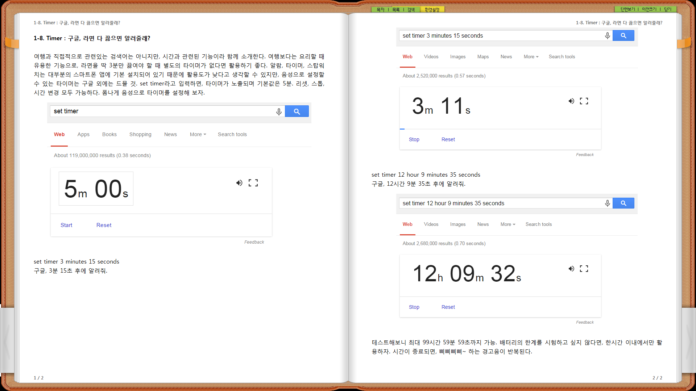This screenshot has height=391, width=696.
Task: Select the Books tab
Action: [x=109, y=134]
